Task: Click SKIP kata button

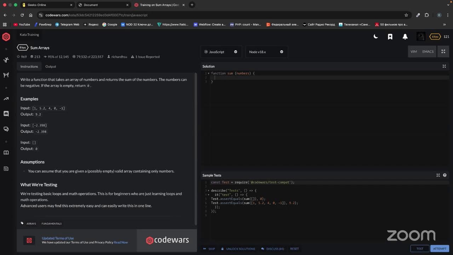Action: 209,249
